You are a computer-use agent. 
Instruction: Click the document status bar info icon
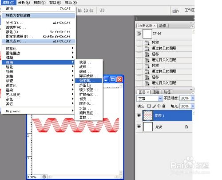[44, 176]
